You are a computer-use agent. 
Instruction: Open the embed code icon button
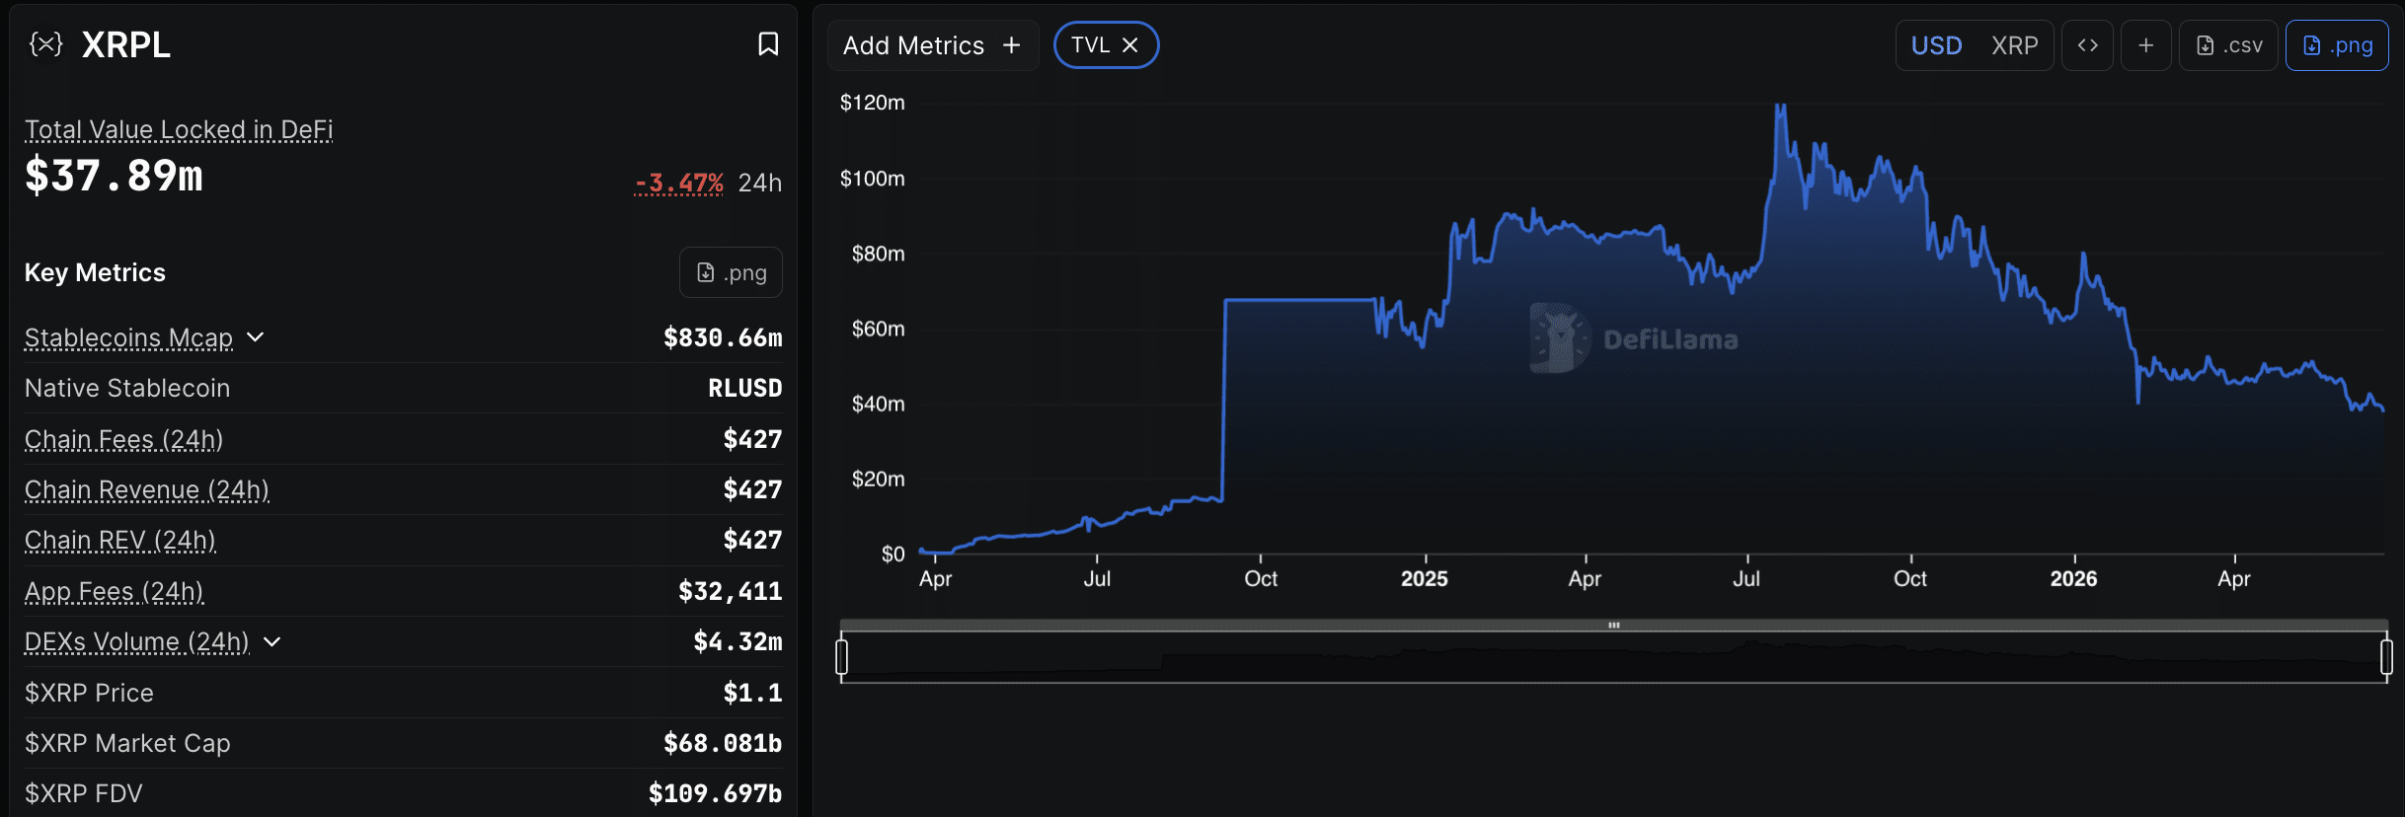click(x=2087, y=45)
